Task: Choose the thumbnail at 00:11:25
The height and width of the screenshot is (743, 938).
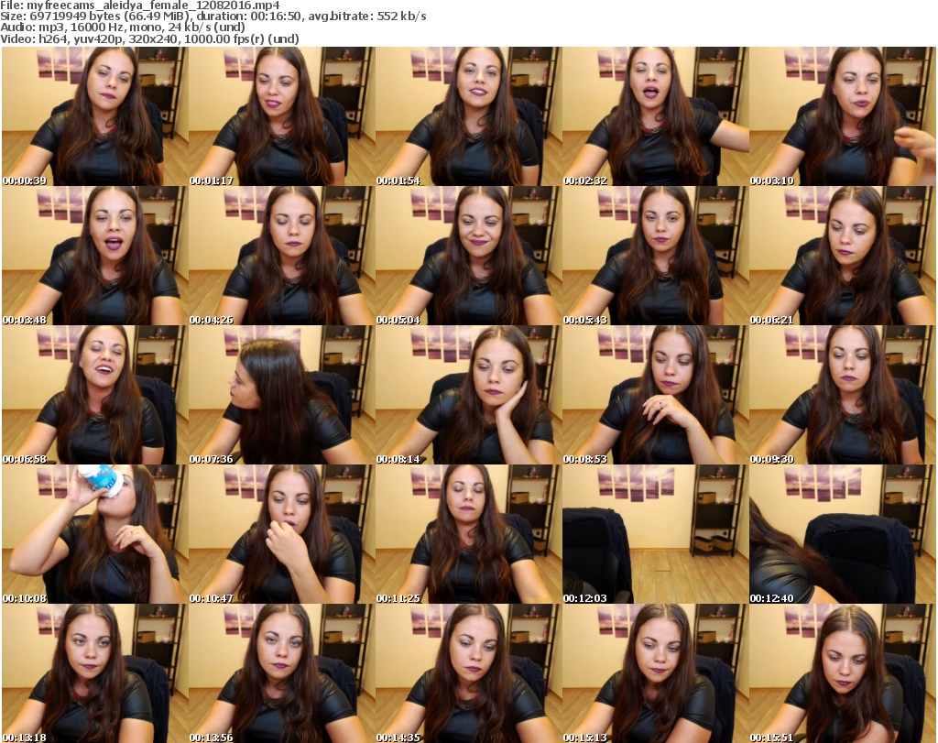Action: [x=468, y=534]
